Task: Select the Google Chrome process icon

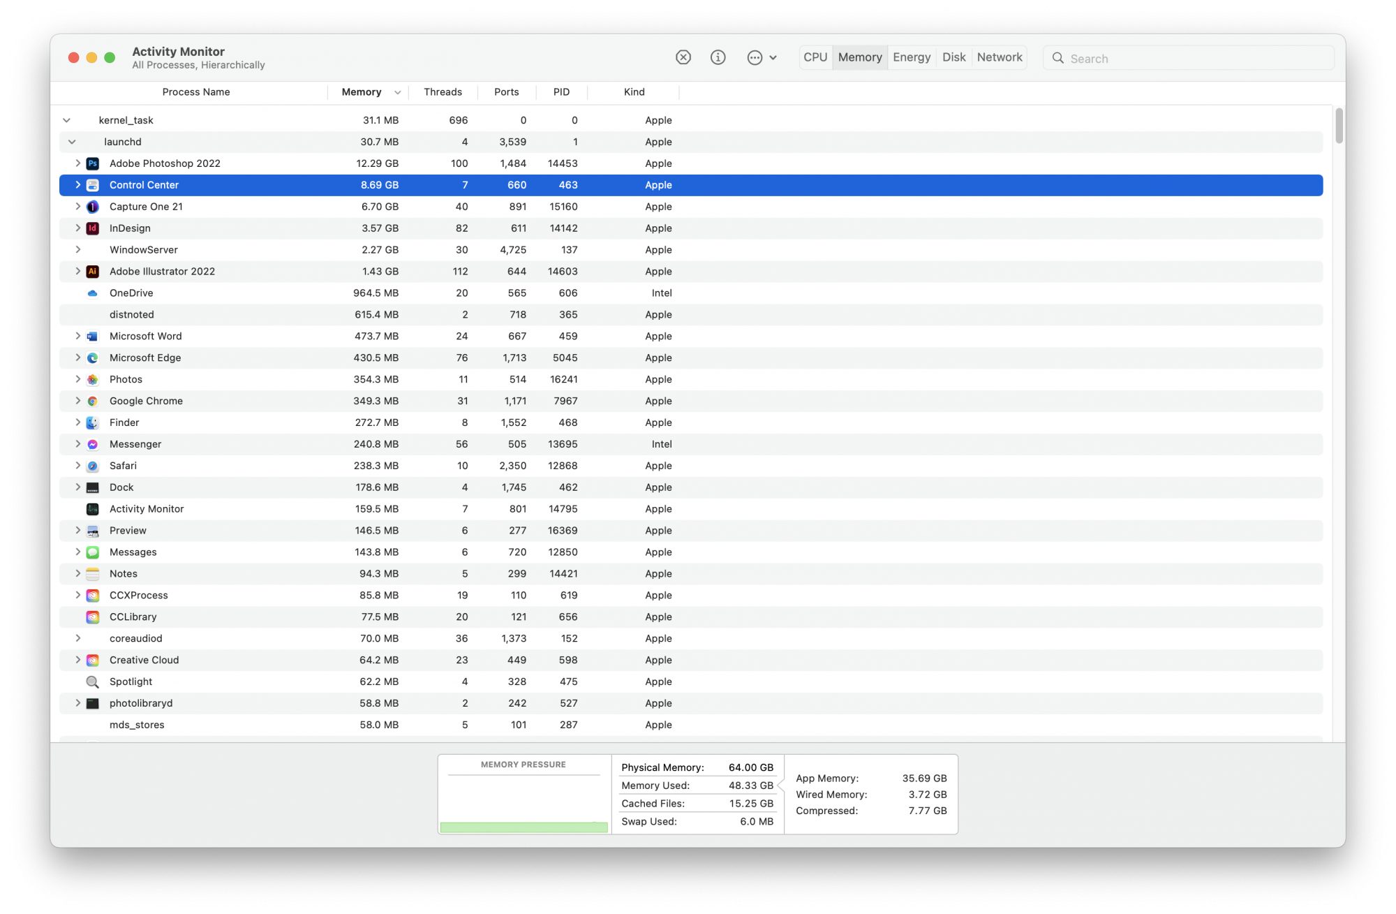Action: point(92,401)
